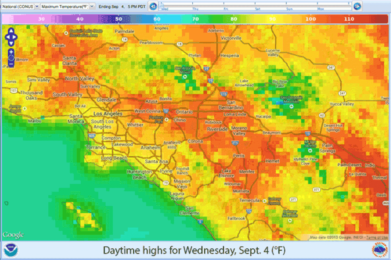Expand the Maximum Temperature element dropdown

point(92,6)
